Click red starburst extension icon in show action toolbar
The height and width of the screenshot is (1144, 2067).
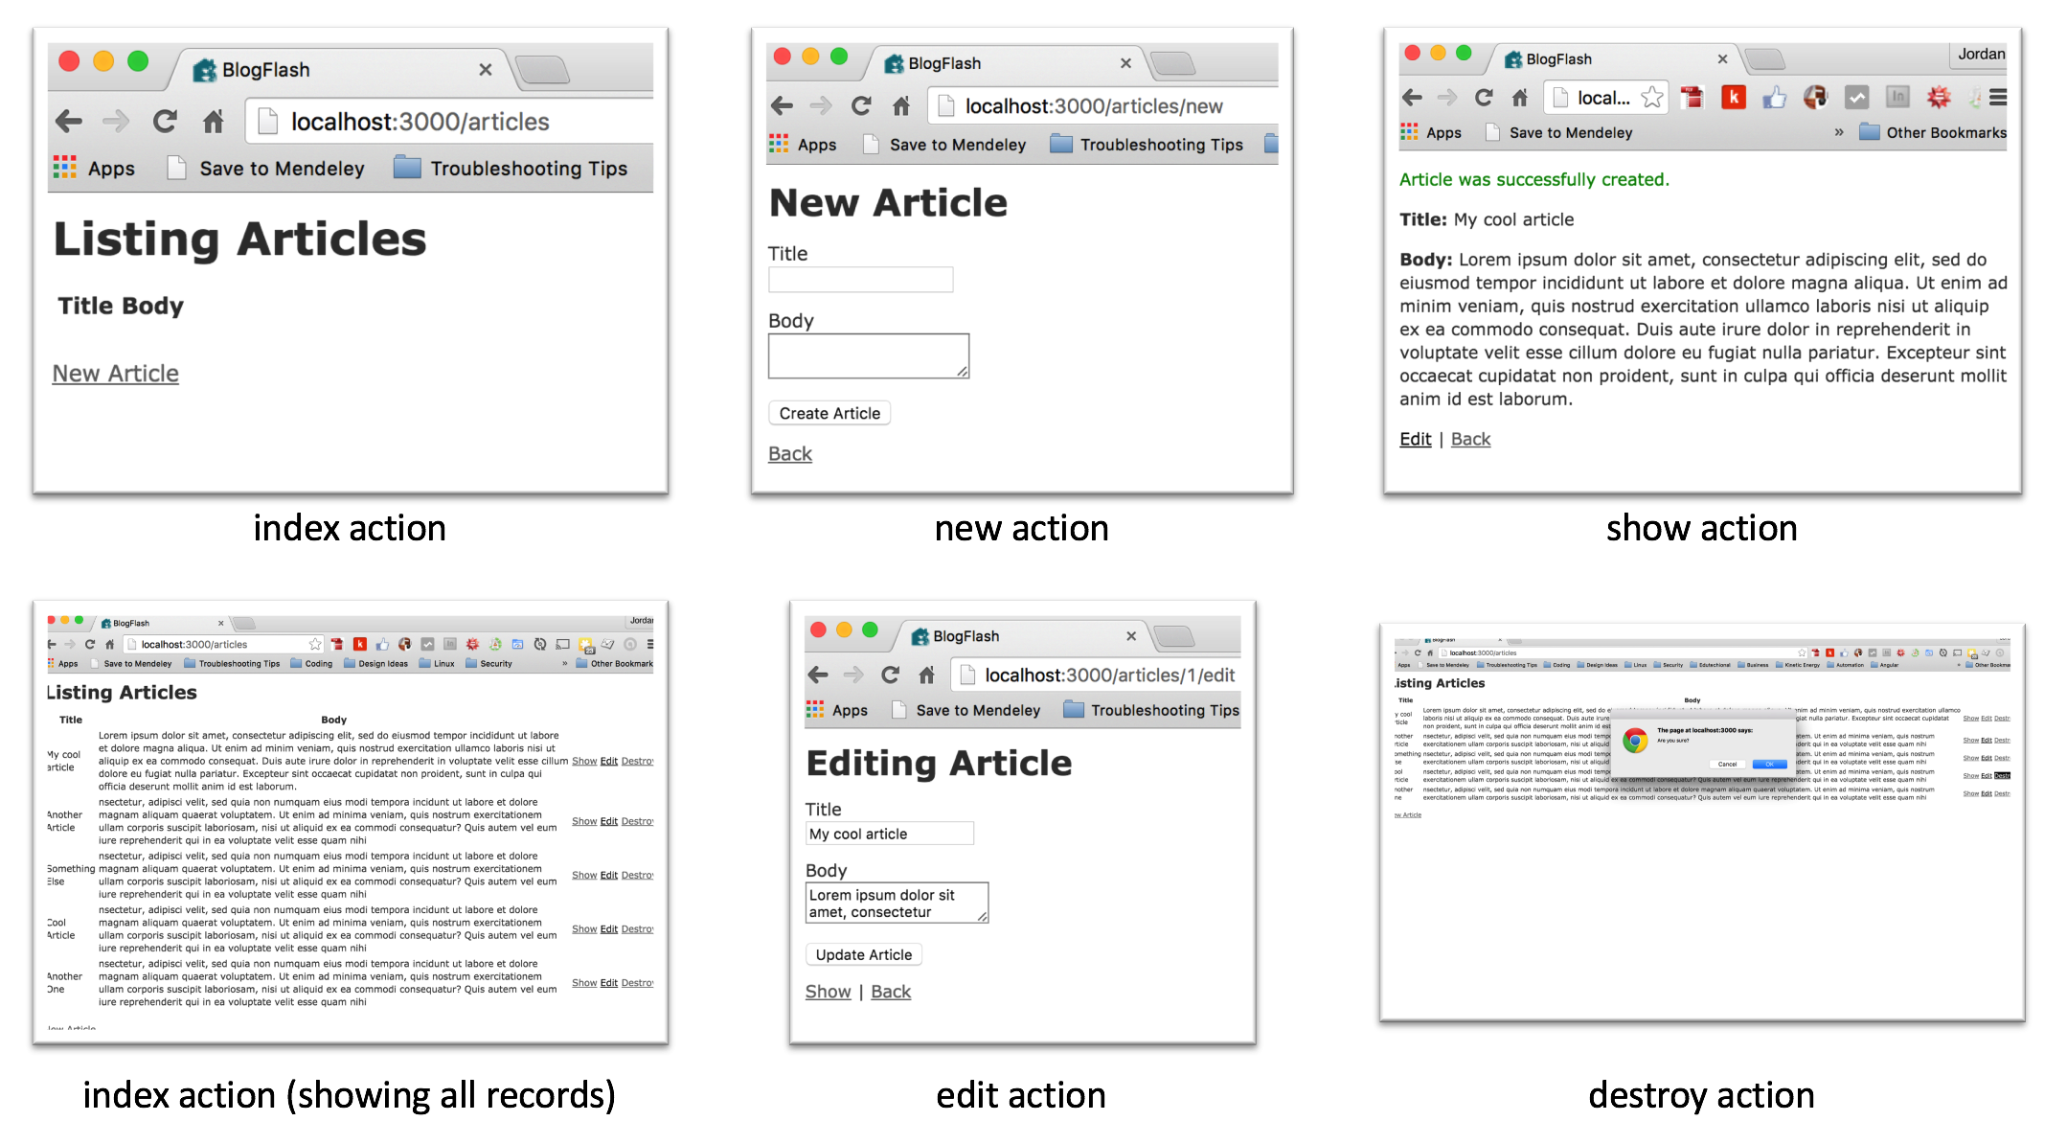(x=1939, y=98)
